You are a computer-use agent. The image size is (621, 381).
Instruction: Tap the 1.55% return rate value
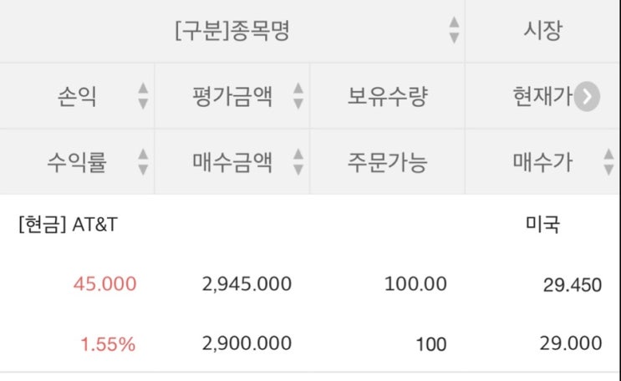click(x=108, y=344)
